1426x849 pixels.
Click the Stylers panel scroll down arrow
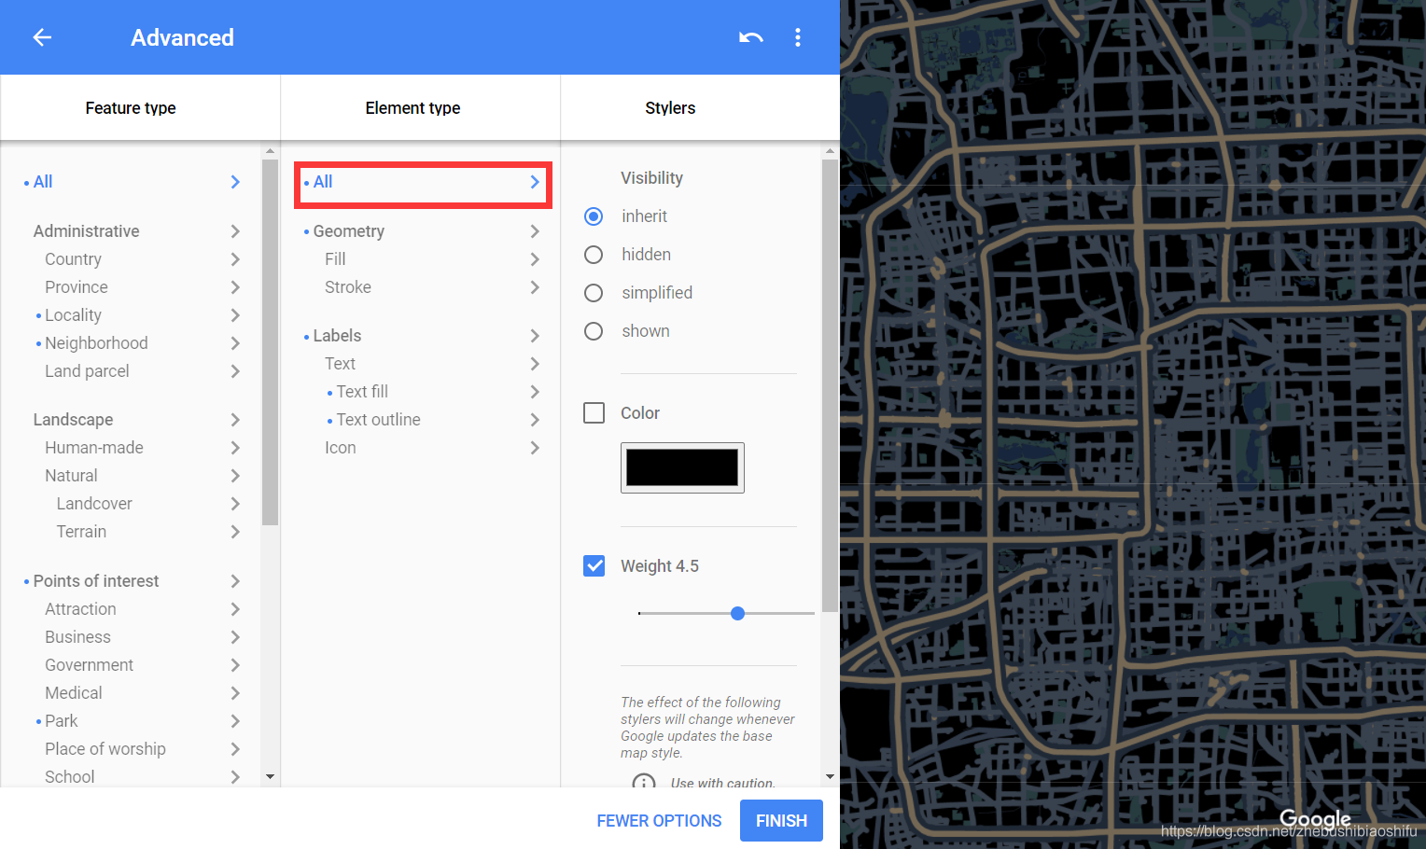830,776
